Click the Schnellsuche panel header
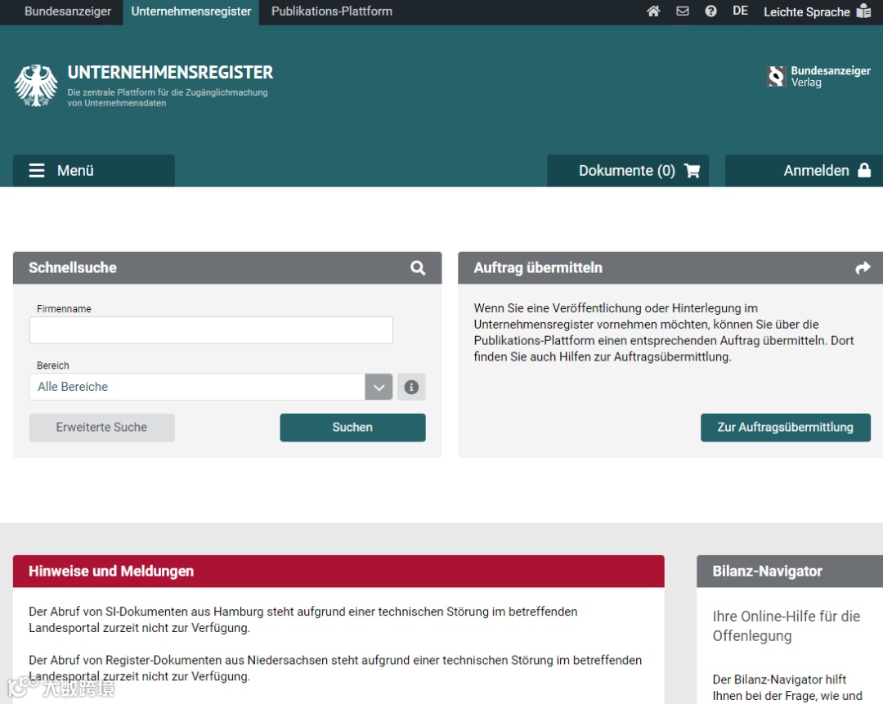The height and width of the screenshot is (704, 883). (x=227, y=268)
